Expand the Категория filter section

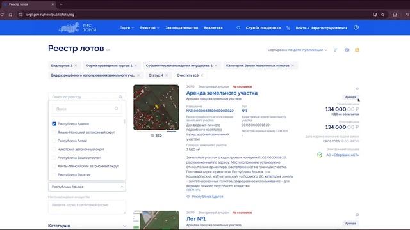point(87,226)
